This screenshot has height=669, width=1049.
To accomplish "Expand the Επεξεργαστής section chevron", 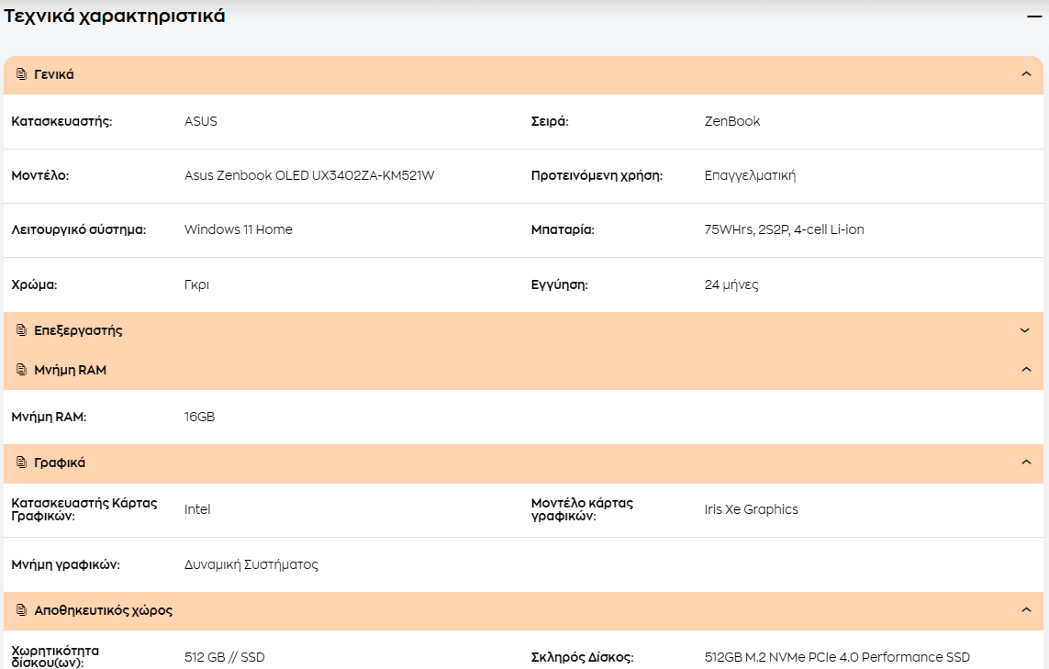I will point(1024,329).
